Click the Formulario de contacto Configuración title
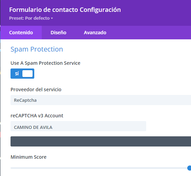The width and height of the screenshot is (191, 176). coord(65,10)
